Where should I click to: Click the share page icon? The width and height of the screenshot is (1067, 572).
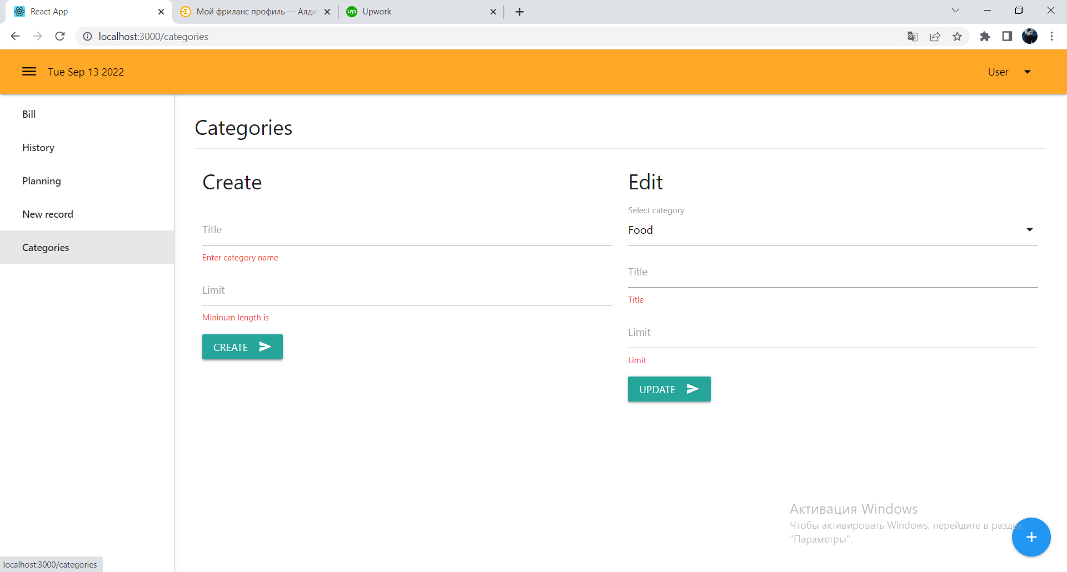point(935,36)
